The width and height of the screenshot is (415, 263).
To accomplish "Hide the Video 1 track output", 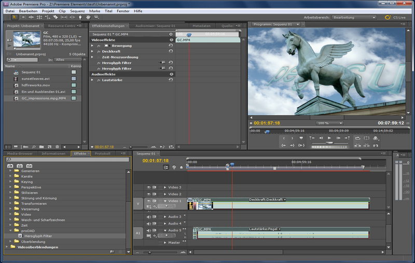I will (149, 201).
